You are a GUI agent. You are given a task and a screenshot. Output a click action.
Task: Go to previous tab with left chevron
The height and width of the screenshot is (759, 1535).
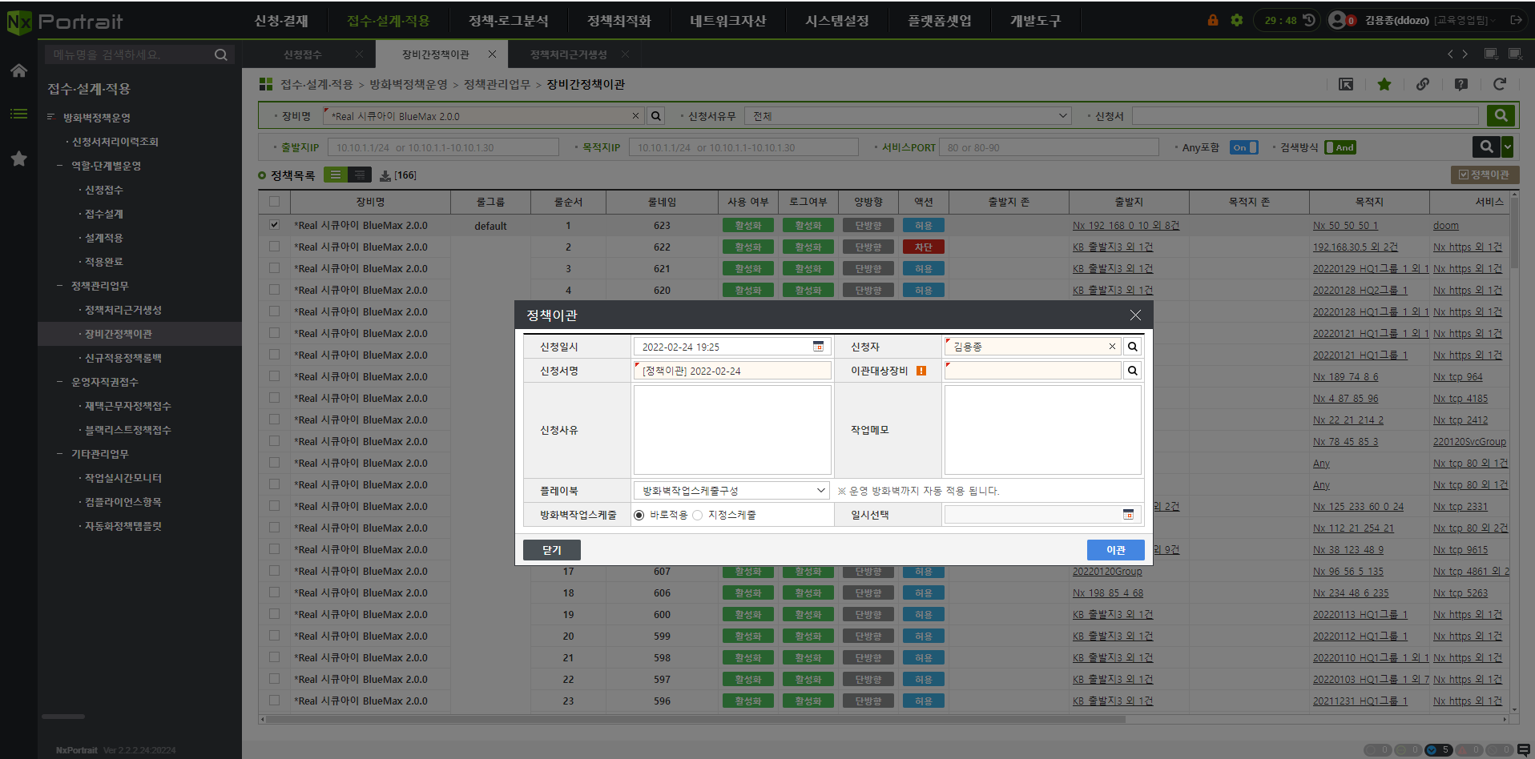point(1450,54)
